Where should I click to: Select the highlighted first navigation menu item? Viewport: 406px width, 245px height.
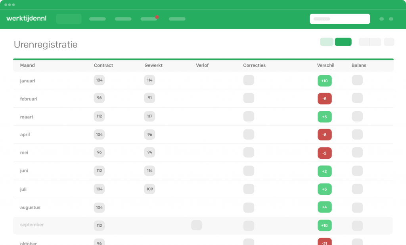coord(69,19)
